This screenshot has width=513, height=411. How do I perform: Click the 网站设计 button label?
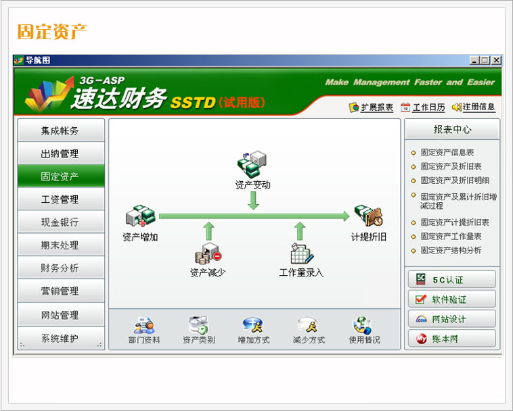449,319
